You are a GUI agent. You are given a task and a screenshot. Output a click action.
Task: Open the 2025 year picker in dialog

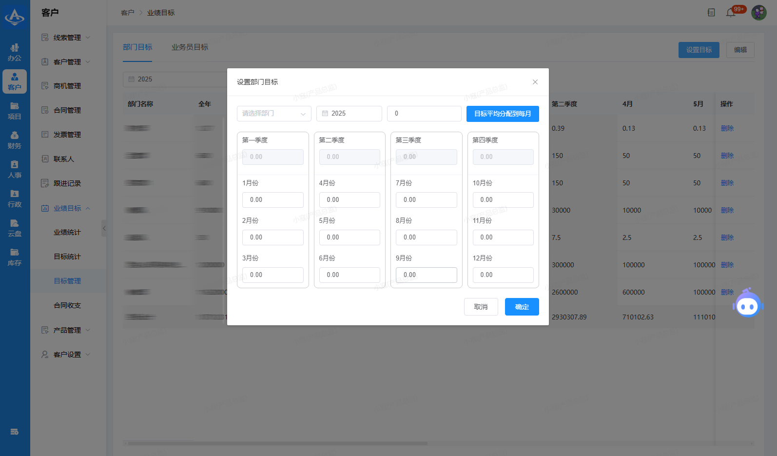click(349, 114)
